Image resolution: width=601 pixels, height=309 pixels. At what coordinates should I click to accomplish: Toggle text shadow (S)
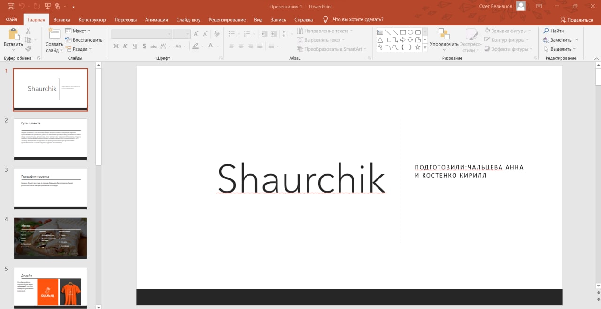(x=144, y=46)
